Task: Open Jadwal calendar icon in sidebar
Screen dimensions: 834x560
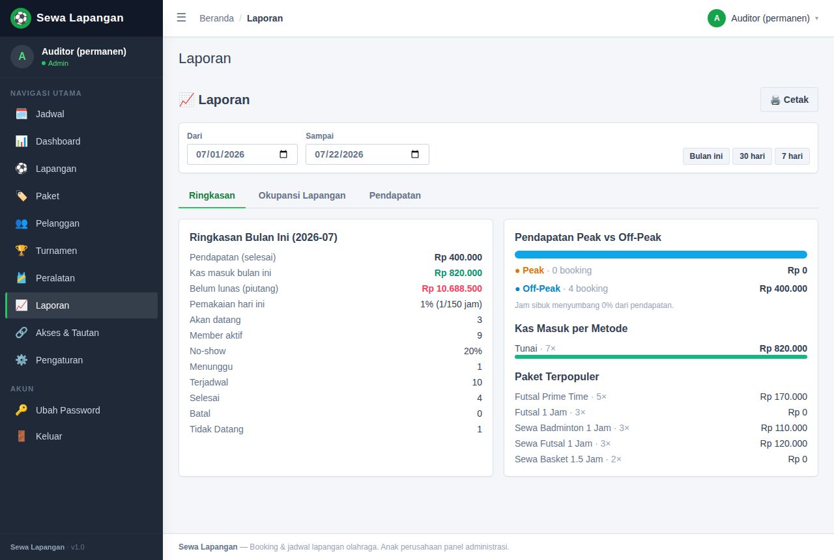Action: (x=22, y=114)
